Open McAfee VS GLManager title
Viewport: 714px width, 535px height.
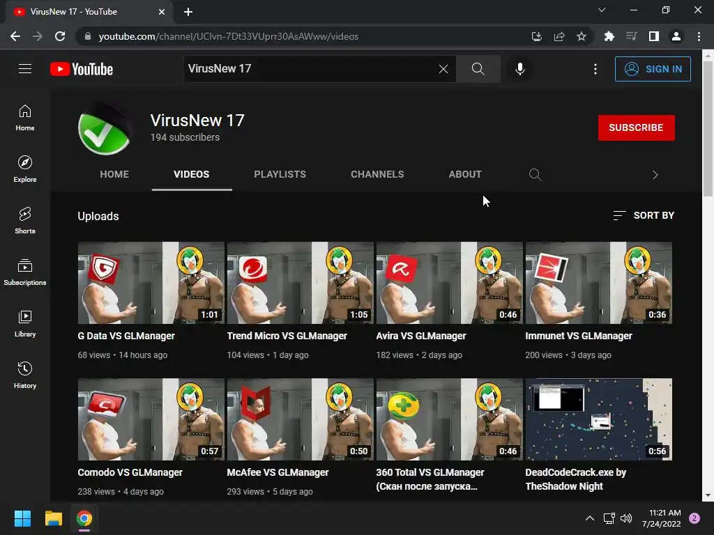pyautogui.click(x=278, y=472)
